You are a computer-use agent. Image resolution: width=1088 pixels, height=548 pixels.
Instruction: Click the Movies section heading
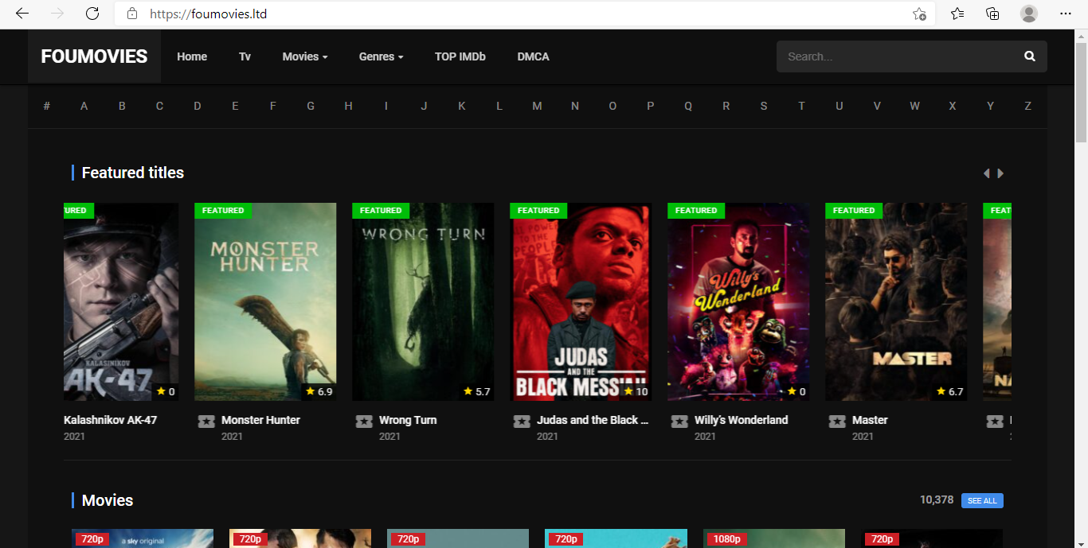click(x=108, y=500)
